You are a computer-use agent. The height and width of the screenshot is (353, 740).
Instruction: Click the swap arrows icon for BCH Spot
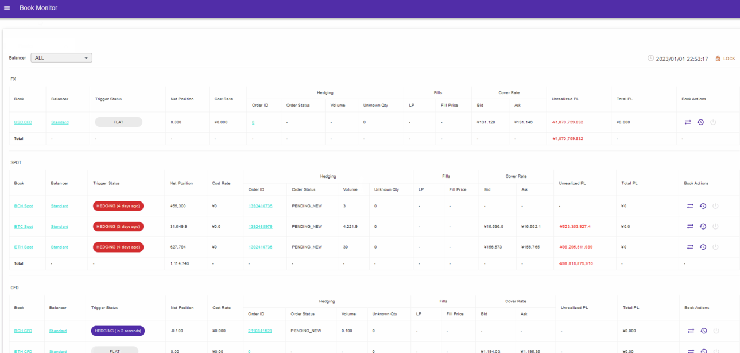click(690, 206)
